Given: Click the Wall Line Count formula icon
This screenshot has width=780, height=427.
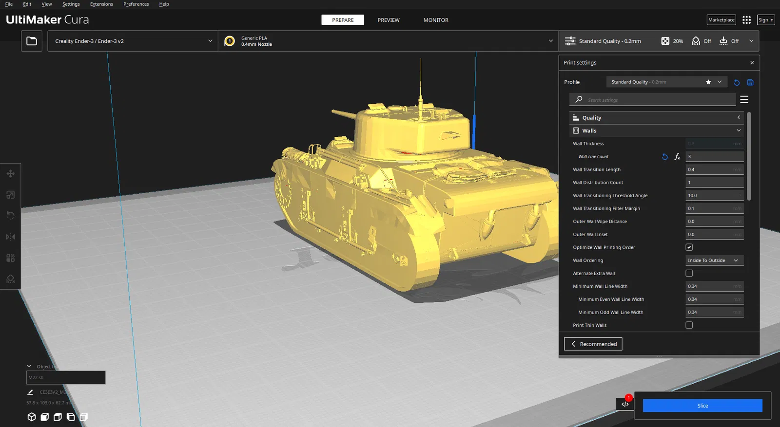Looking at the screenshot, I should pyautogui.click(x=677, y=157).
